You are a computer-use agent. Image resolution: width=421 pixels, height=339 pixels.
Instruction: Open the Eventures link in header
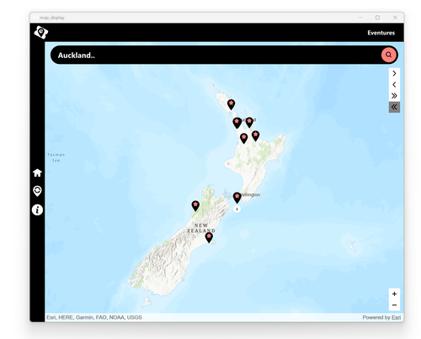point(381,33)
